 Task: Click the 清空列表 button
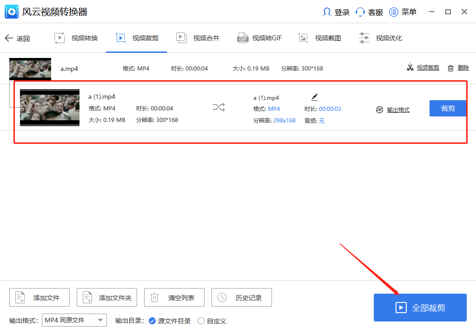(174, 297)
